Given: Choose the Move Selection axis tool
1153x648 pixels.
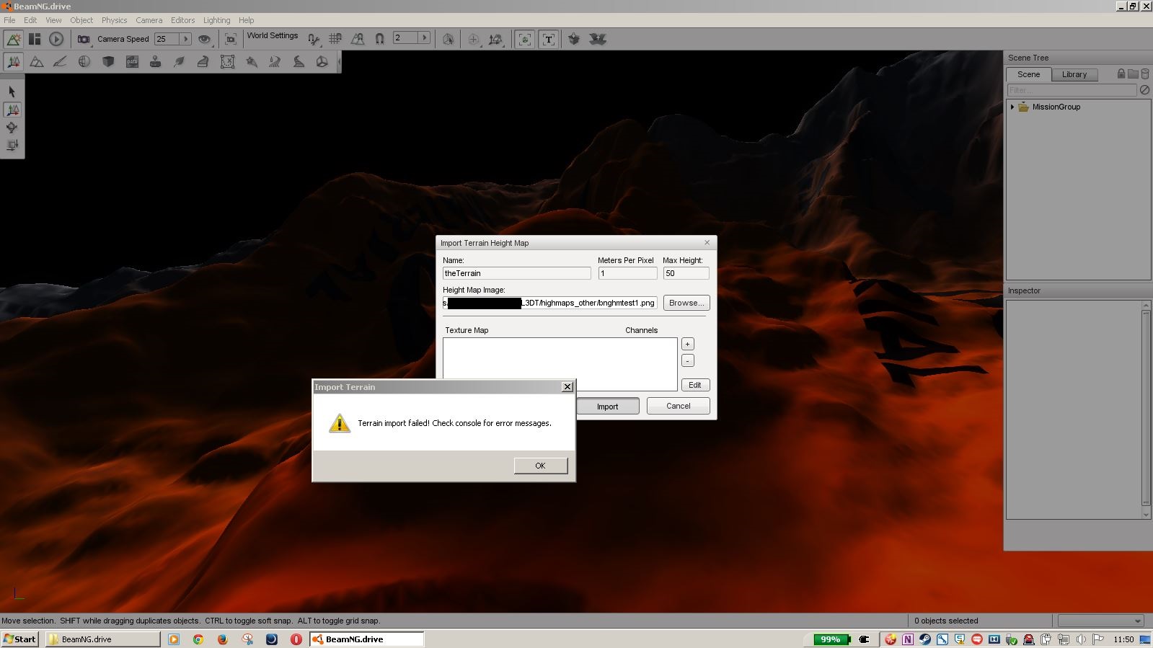Looking at the screenshot, I should [12, 110].
